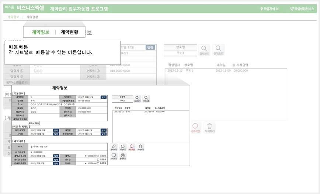This screenshot has height=194, width=320.
Task: Open the 달력 calendar for 최초 미팅일 in the inset
Action: click(x=56, y=130)
